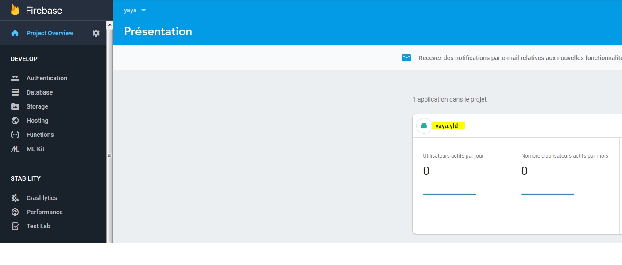Click the Présentation page title
622x265 pixels.
158,31
